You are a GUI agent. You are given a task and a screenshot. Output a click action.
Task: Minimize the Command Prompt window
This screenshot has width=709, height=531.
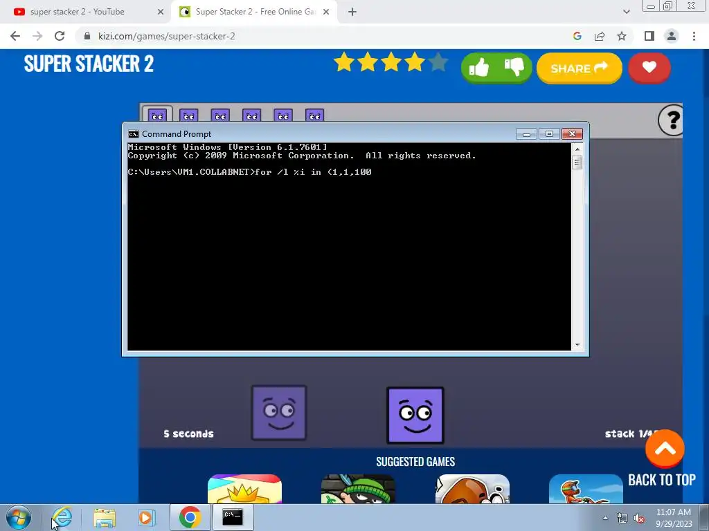coord(526,134)
